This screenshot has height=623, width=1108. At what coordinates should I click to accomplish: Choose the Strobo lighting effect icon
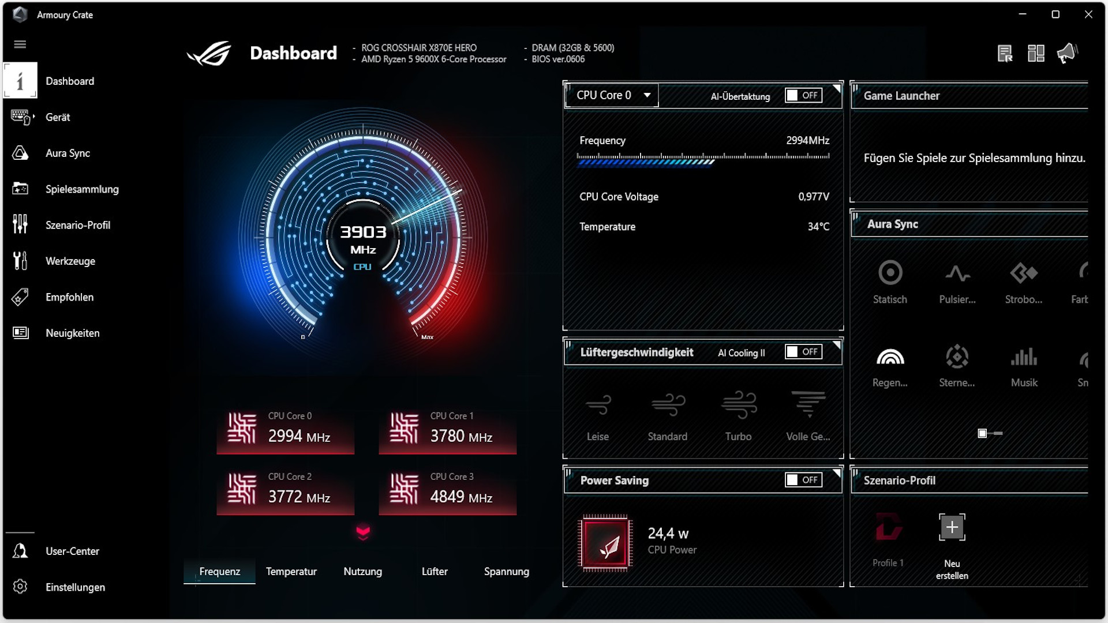tap(1023, 273)
